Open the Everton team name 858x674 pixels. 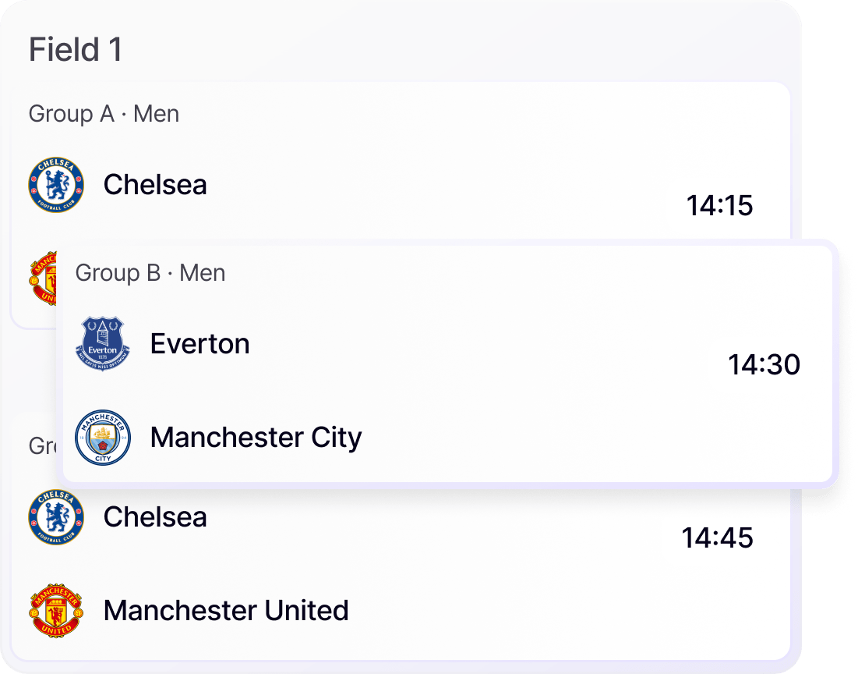pyautogui.click(x=199, y=344)
